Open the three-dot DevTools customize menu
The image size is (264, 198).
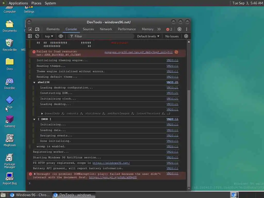187,29
